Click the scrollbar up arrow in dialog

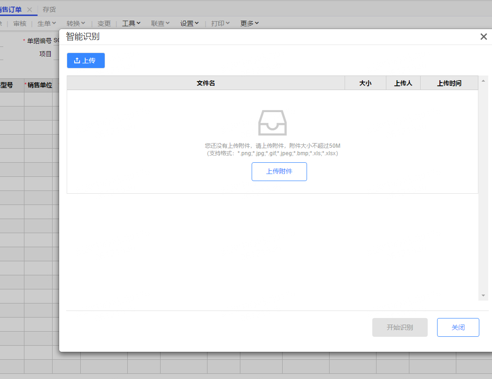[483, 81]
